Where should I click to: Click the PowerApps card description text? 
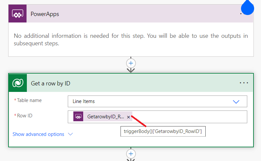131,39
